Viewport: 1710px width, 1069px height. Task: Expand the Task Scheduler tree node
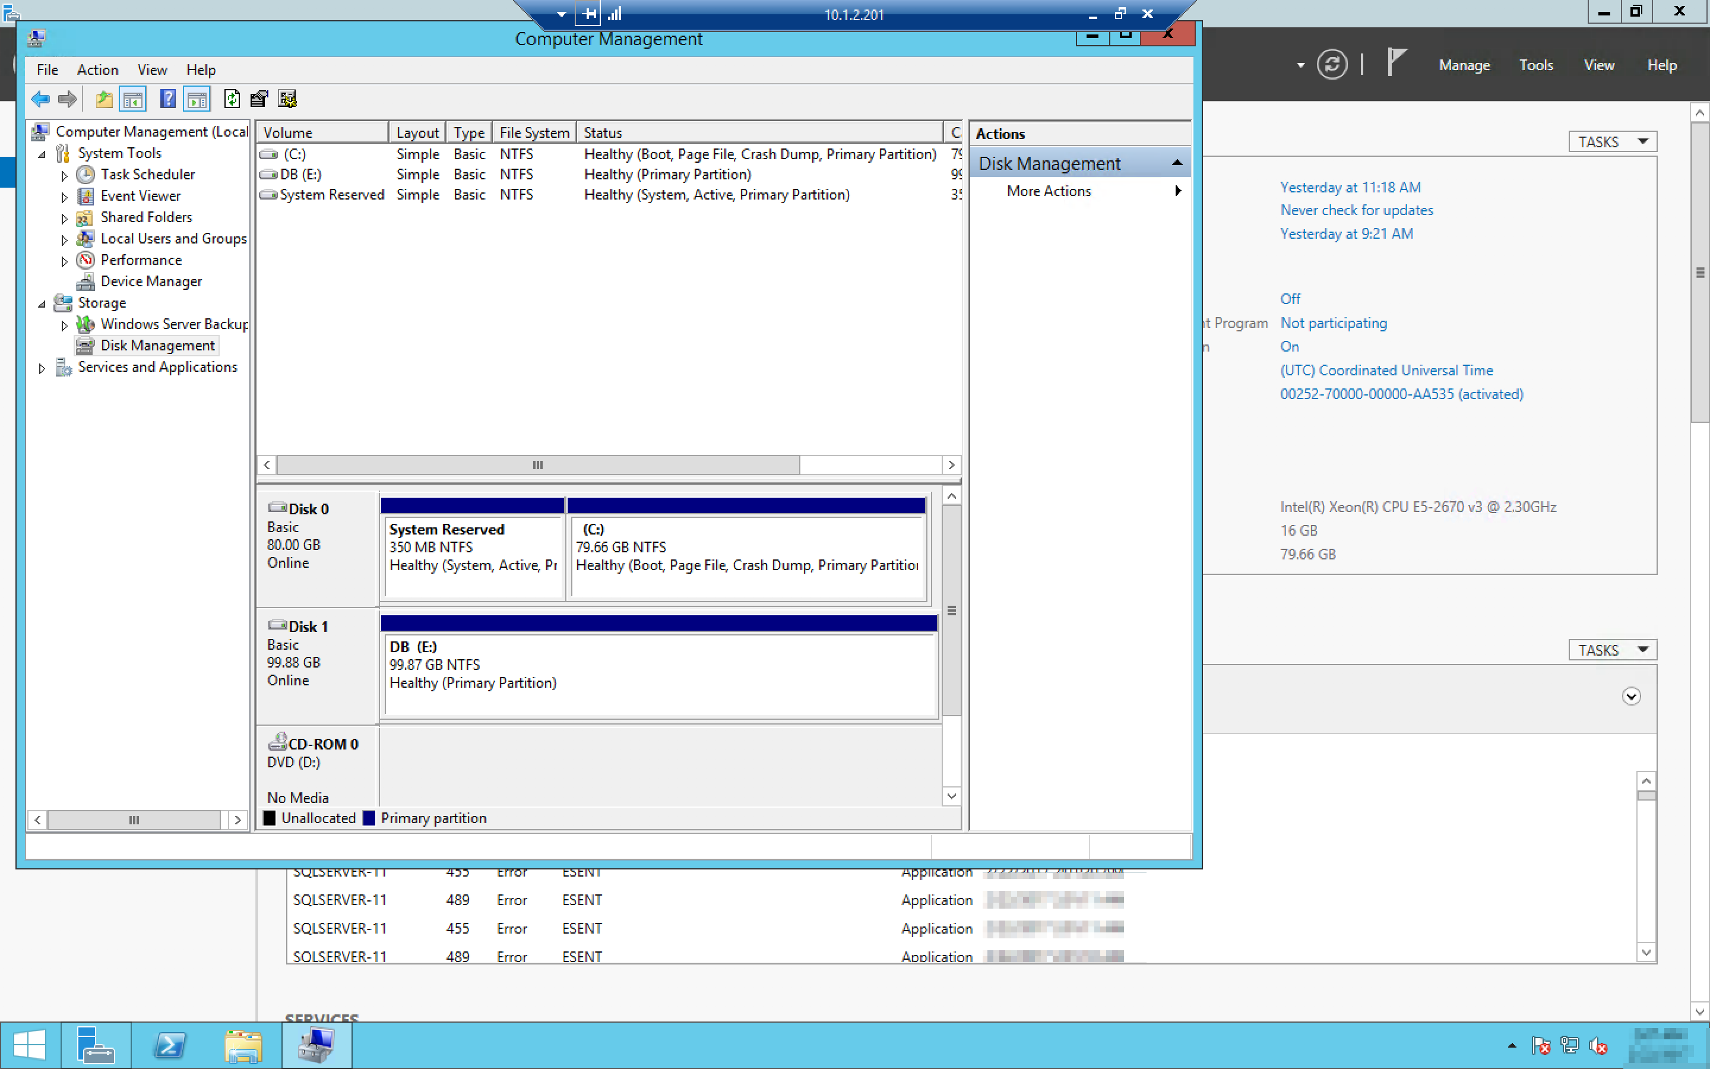pyautogui.click(x=64, y=175)
